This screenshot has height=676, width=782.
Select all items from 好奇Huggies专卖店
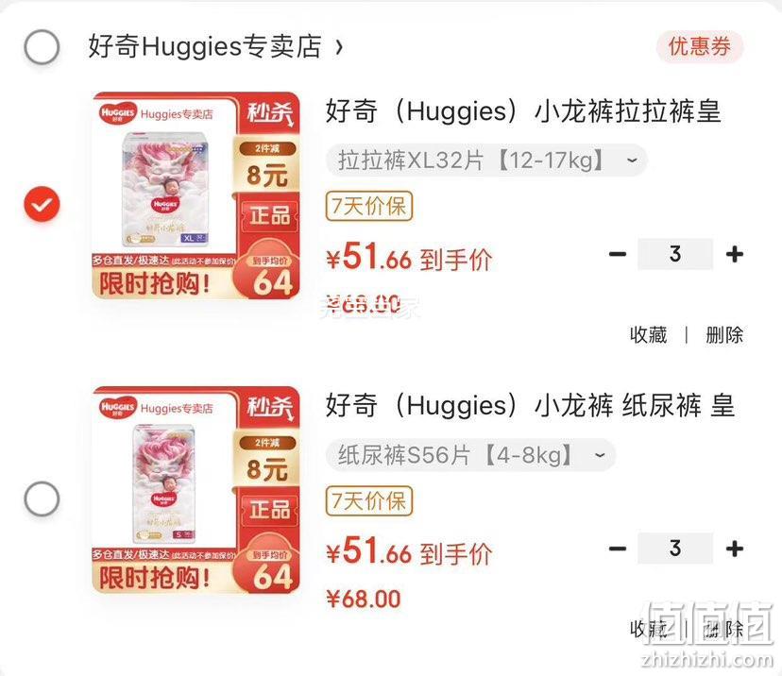pyautogui.click(x=42, y=47)
